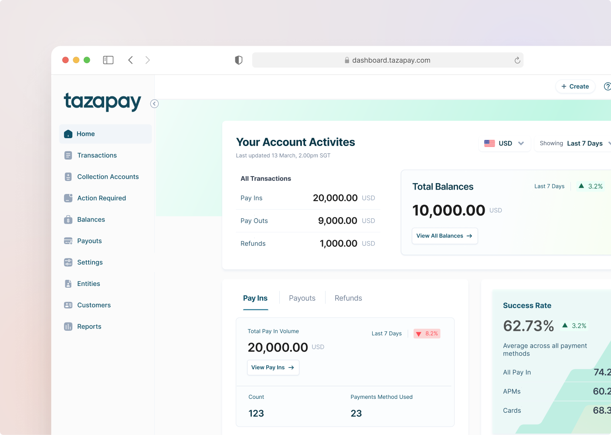Toggle browser sidebar panel icon
Viewport: 611px width, 435px height.
108,60
